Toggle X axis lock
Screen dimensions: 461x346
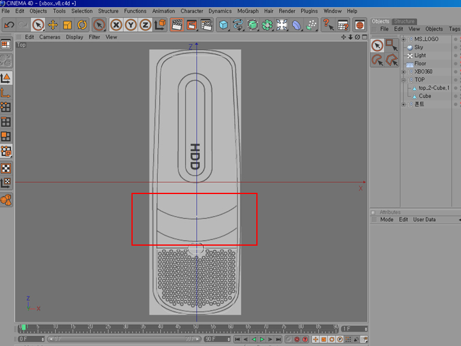(x=116, y=25)
